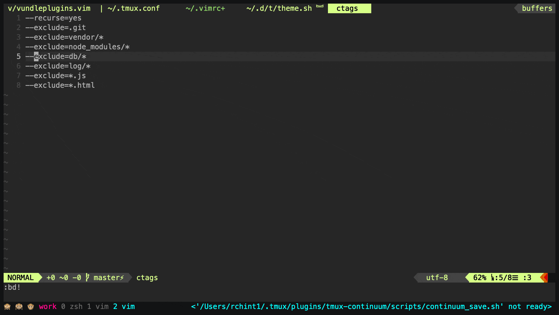Click line number 1 in gutter
The image size is (559, 315).
(19, 18)
